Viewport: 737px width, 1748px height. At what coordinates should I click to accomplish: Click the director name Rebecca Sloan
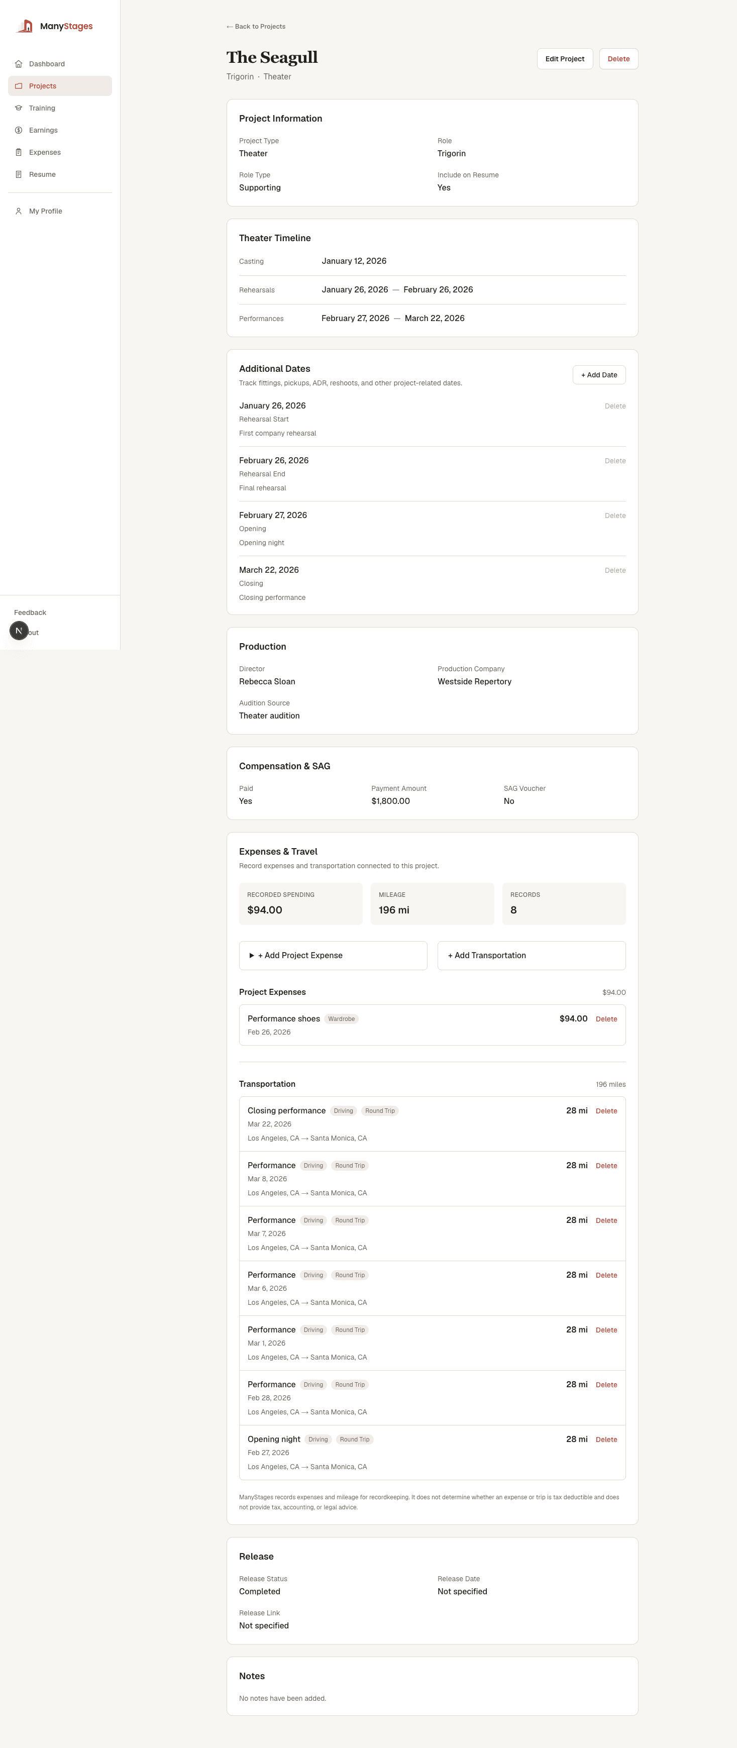point(267,681)
